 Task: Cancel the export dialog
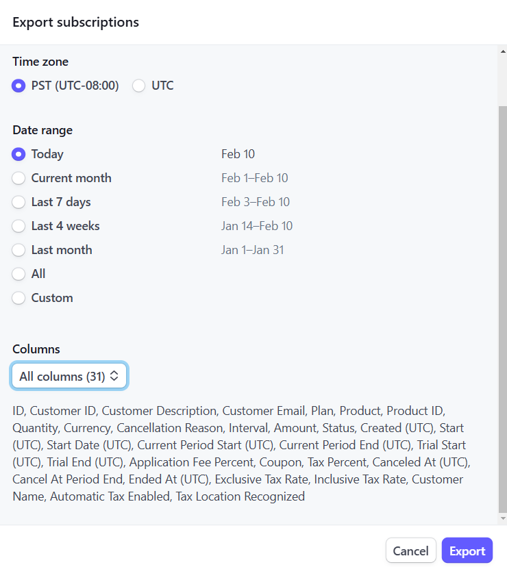(410, 551)
